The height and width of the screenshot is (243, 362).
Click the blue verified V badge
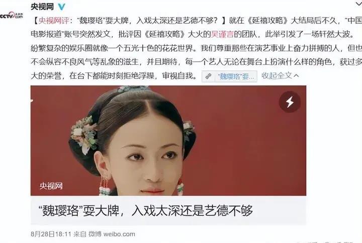[61, 7]
